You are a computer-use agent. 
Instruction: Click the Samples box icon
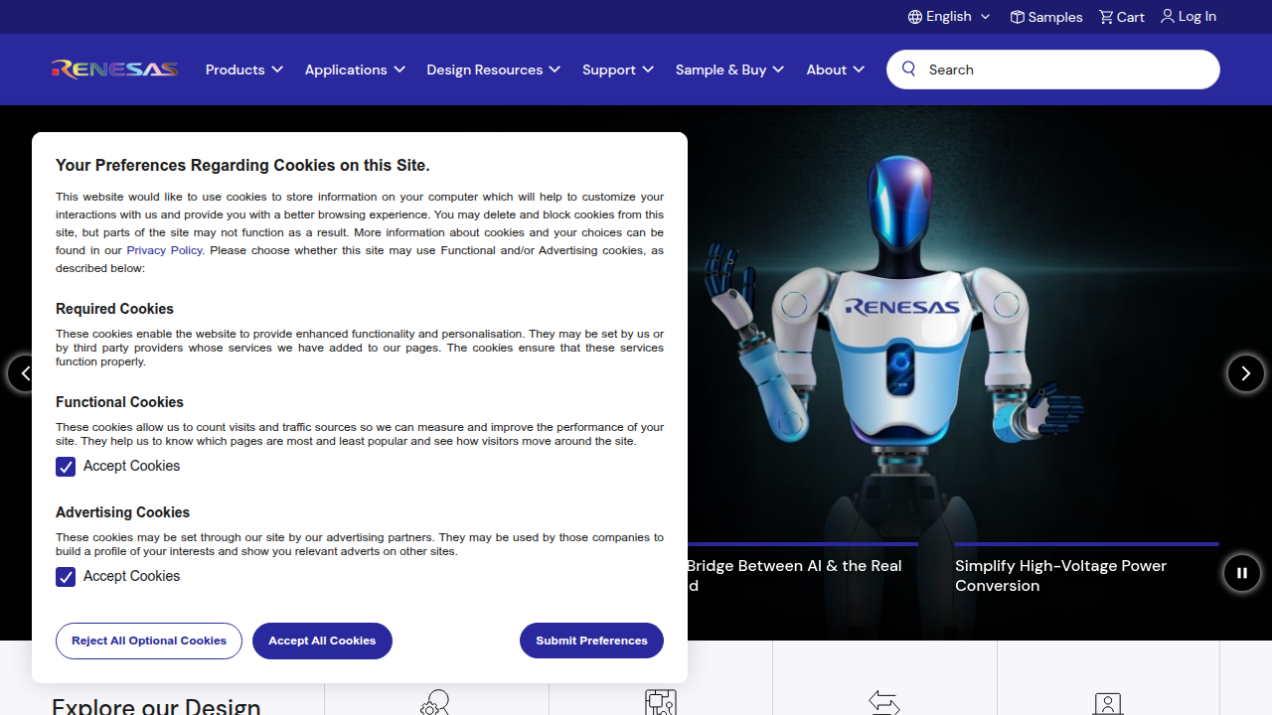click(1018, 17)
